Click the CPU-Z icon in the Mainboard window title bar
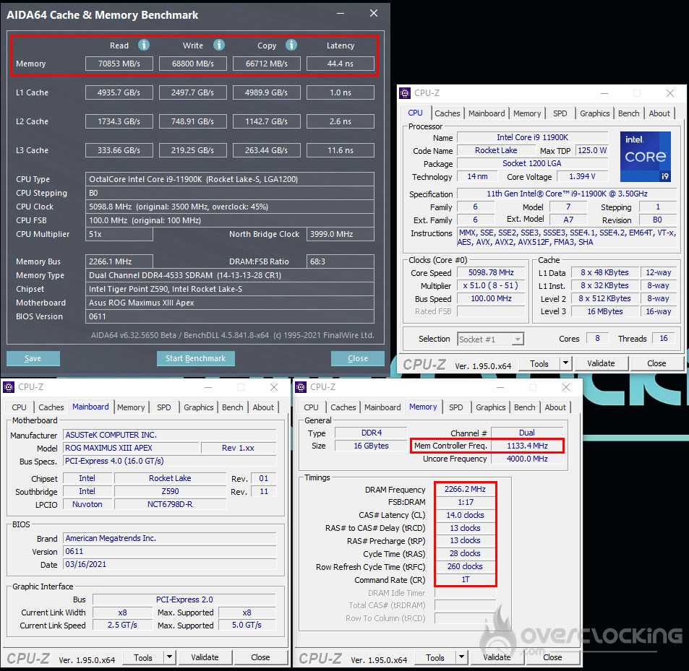689x671 pixels. 9,387
